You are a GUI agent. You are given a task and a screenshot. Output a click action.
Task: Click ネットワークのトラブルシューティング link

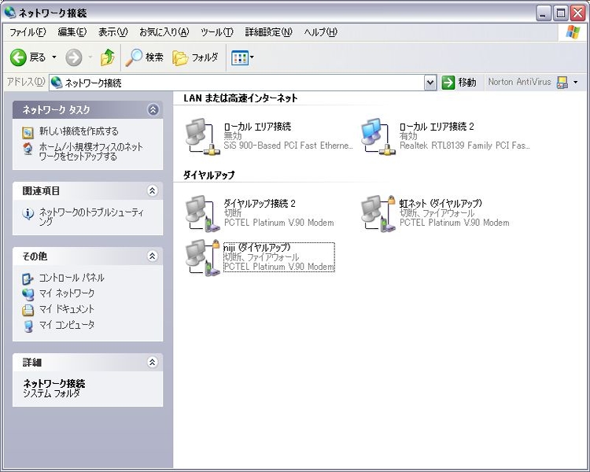click(x=91, y=217)
